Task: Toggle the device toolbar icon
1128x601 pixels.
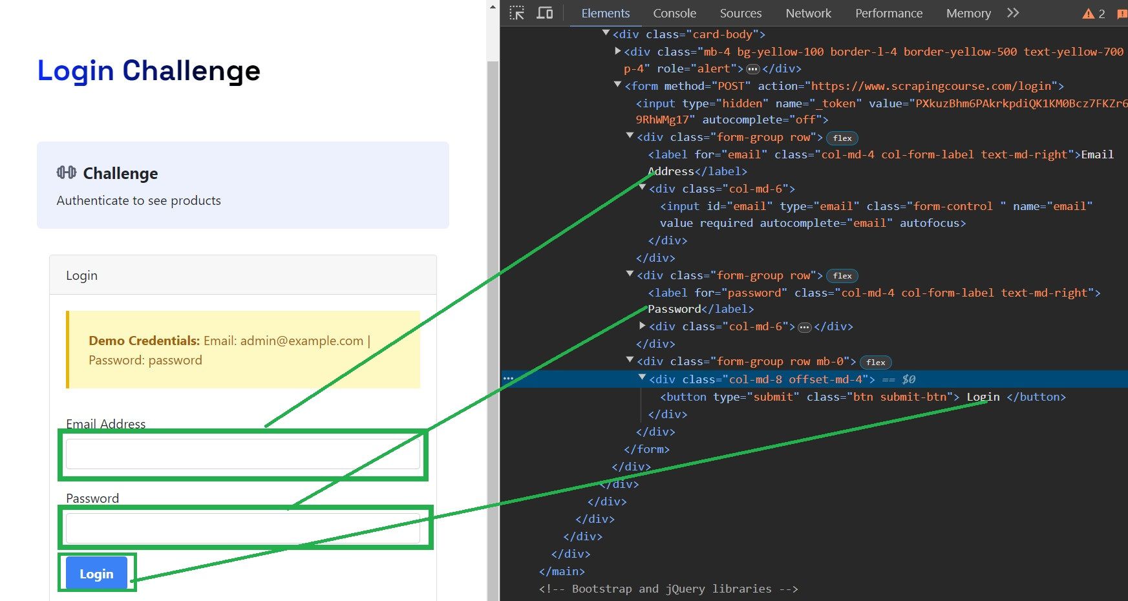Action: pos(545,13)
